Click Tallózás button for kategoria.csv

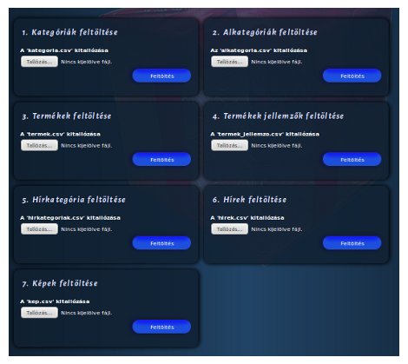click(39, 62)
